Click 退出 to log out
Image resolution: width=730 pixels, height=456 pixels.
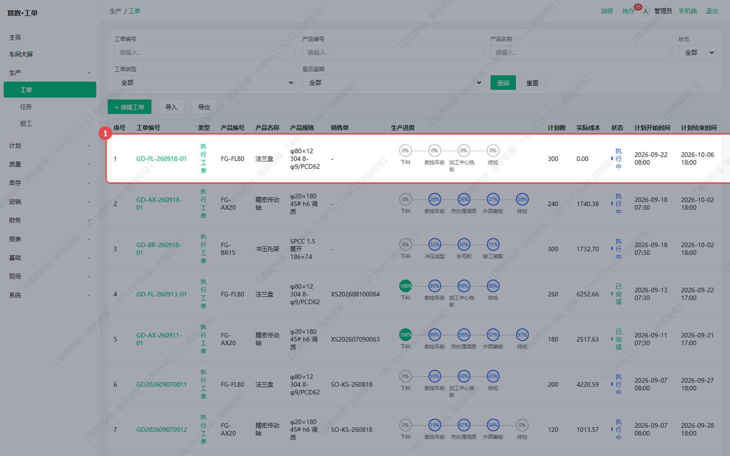(x=712, y=11)
